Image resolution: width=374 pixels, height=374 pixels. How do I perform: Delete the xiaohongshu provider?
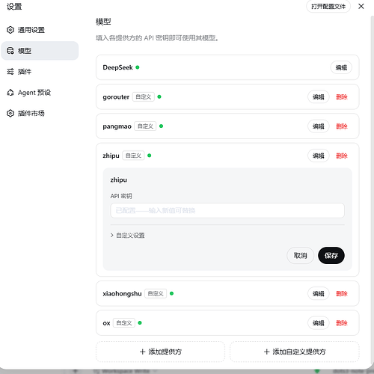point(342,293)
